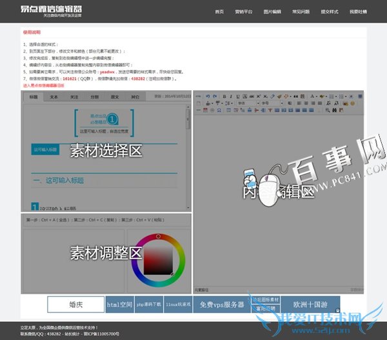Expand the ordered list dropdown arrow

336,97
